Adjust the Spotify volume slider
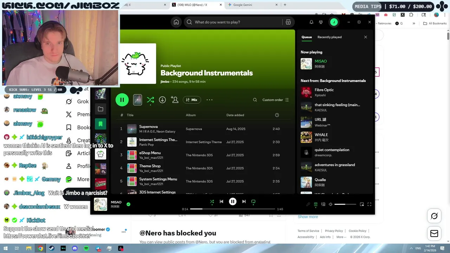Image resolution: width=450 pixels, height=253 pixels. (345, 204)
